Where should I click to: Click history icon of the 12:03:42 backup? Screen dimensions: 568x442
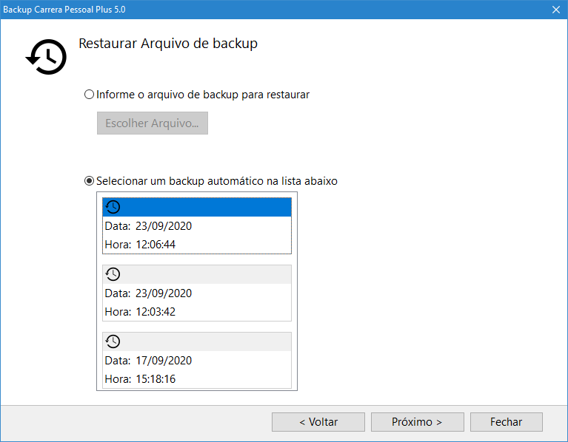(113, 274)
